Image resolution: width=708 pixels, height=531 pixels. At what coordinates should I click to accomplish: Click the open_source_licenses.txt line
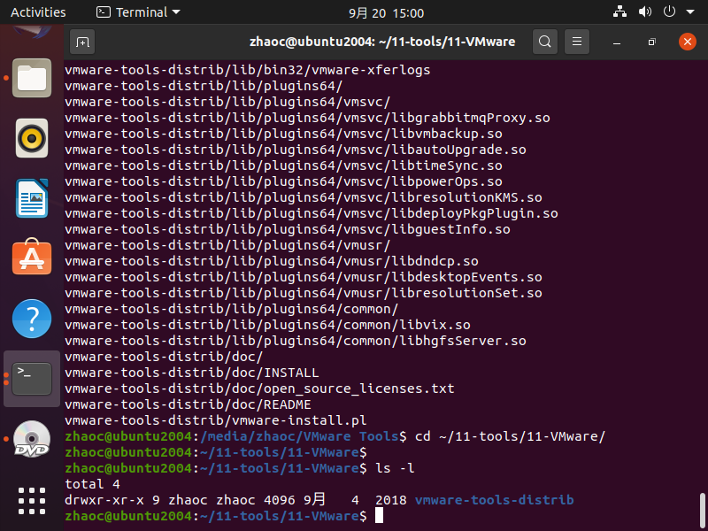(259, 389)
